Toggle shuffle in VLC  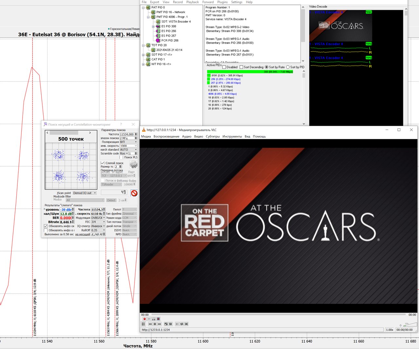click(186, 324)
